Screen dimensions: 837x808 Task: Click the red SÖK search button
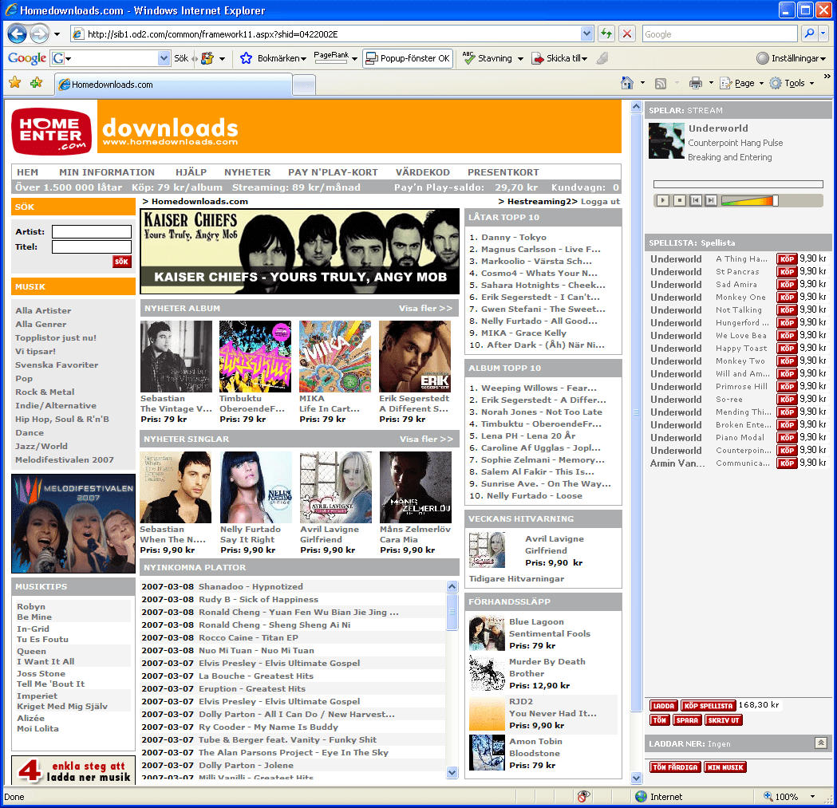pos(122,262)
